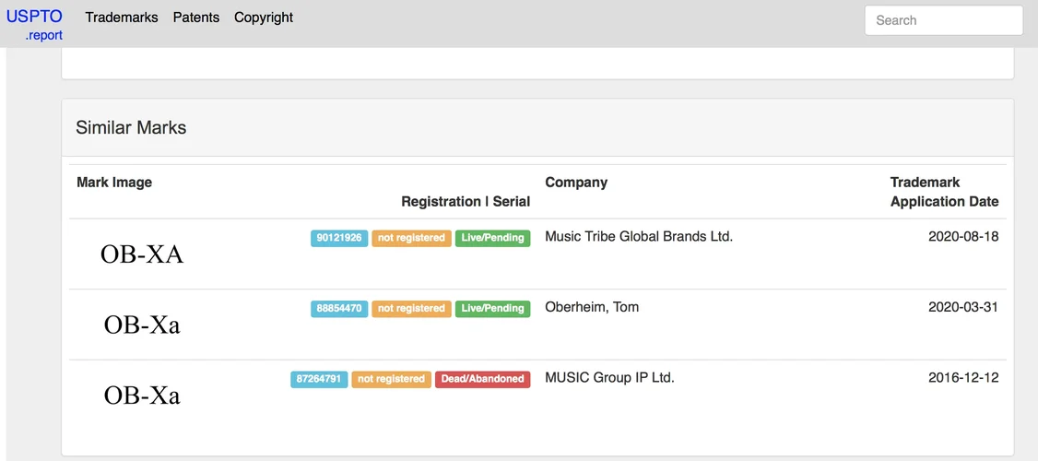Open MUSIC Group IP Ltd. company entry
The width and height of the screenshot is (1038, 461).
coord(609,378)
